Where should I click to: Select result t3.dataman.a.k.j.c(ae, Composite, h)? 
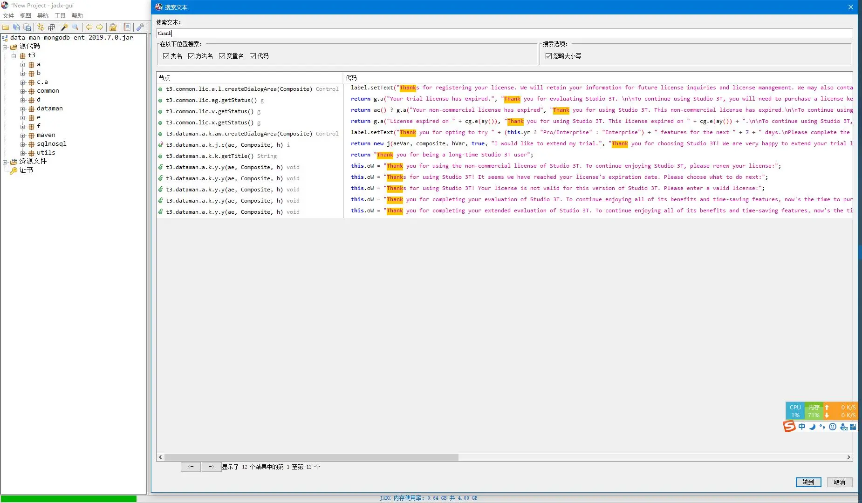click(x=249, y=145)
